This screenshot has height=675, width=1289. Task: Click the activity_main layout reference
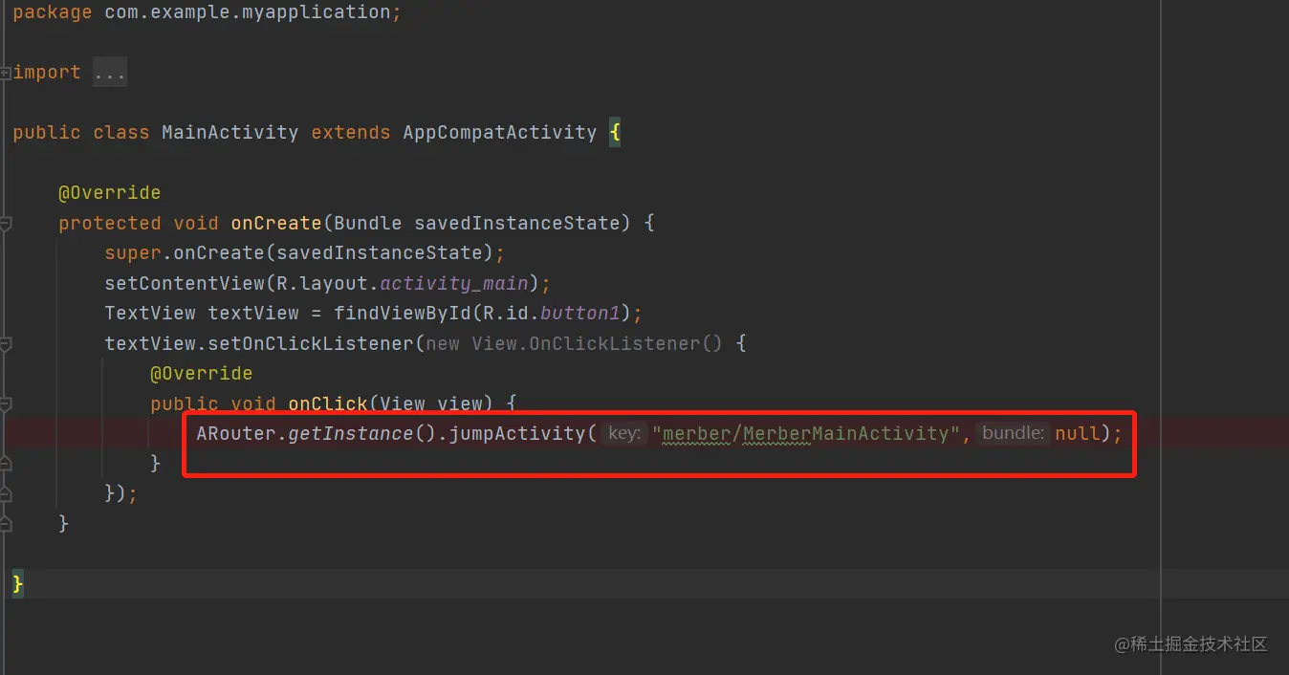coord(454,283)
